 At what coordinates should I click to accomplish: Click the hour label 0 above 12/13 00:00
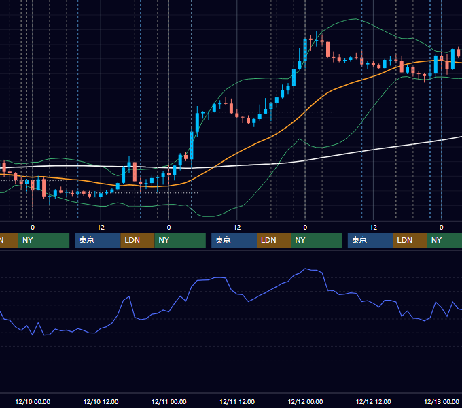[442, 228]
